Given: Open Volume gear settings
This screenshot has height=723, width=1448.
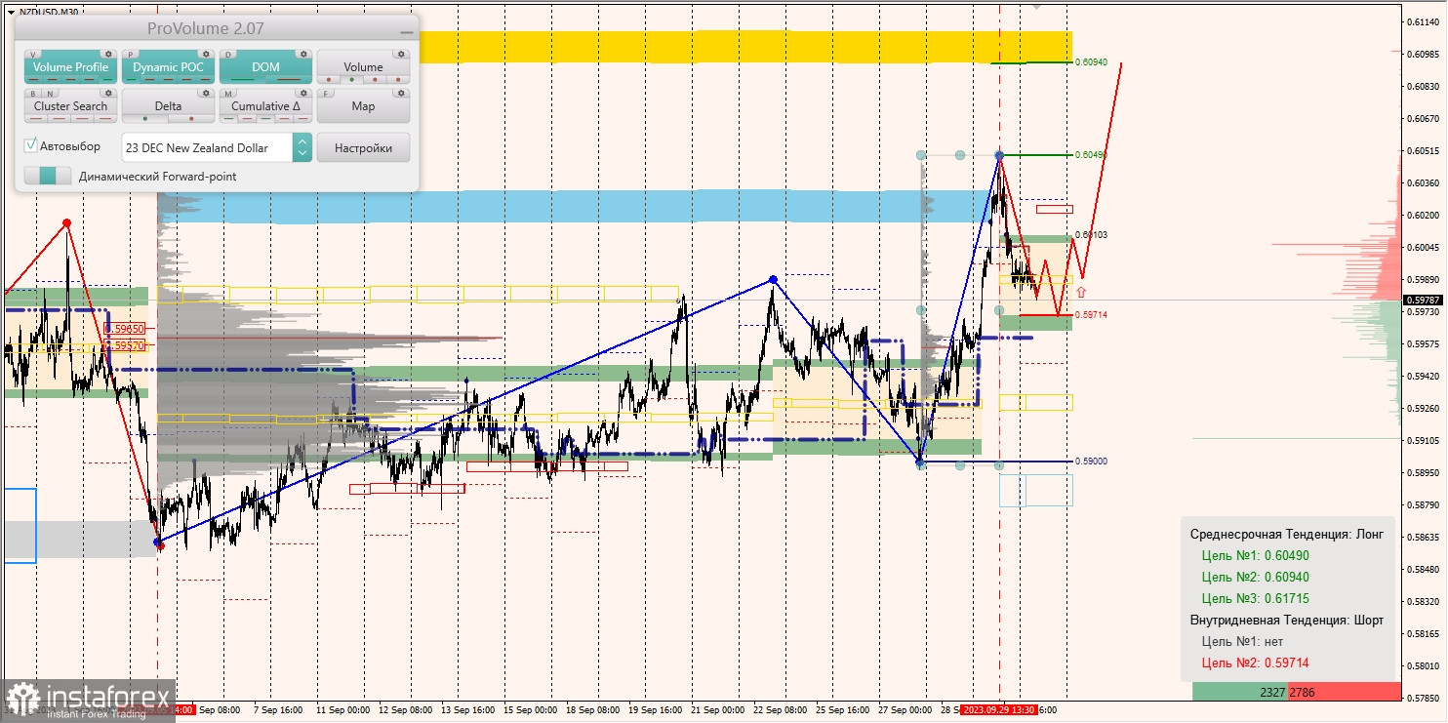Looking at the screenshot, I should 401,54.
